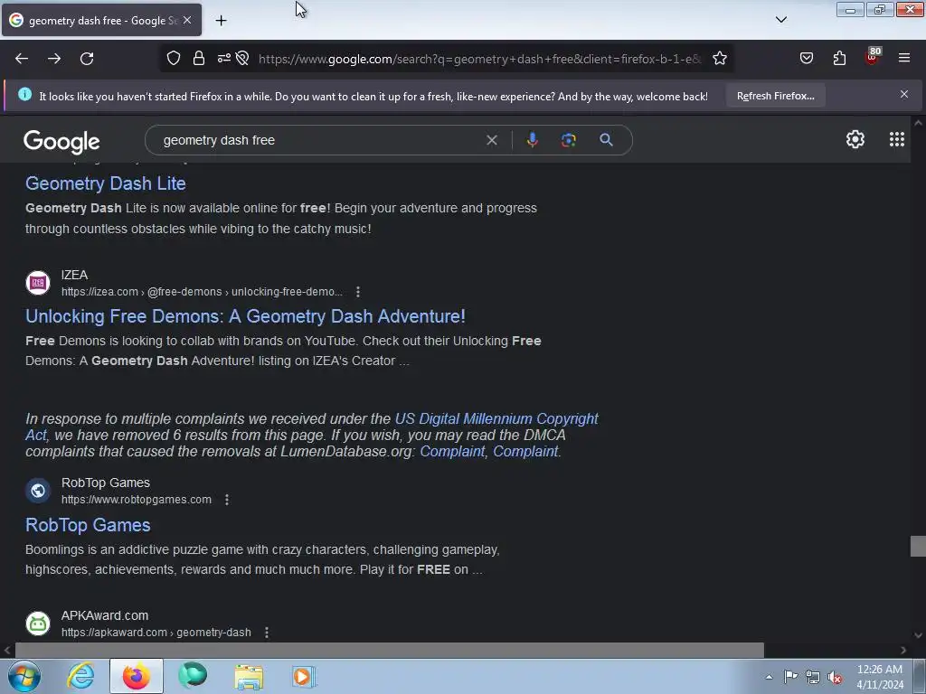Click the RobTop Games globe favicon
This screenshot has width=926, height=694.
[x=38, y=491]
